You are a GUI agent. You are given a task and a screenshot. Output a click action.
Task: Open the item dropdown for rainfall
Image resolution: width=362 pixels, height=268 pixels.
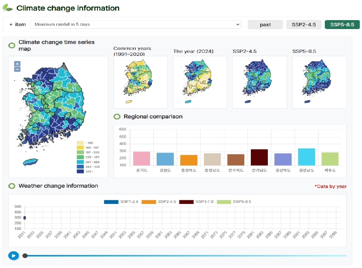point(135,25)
